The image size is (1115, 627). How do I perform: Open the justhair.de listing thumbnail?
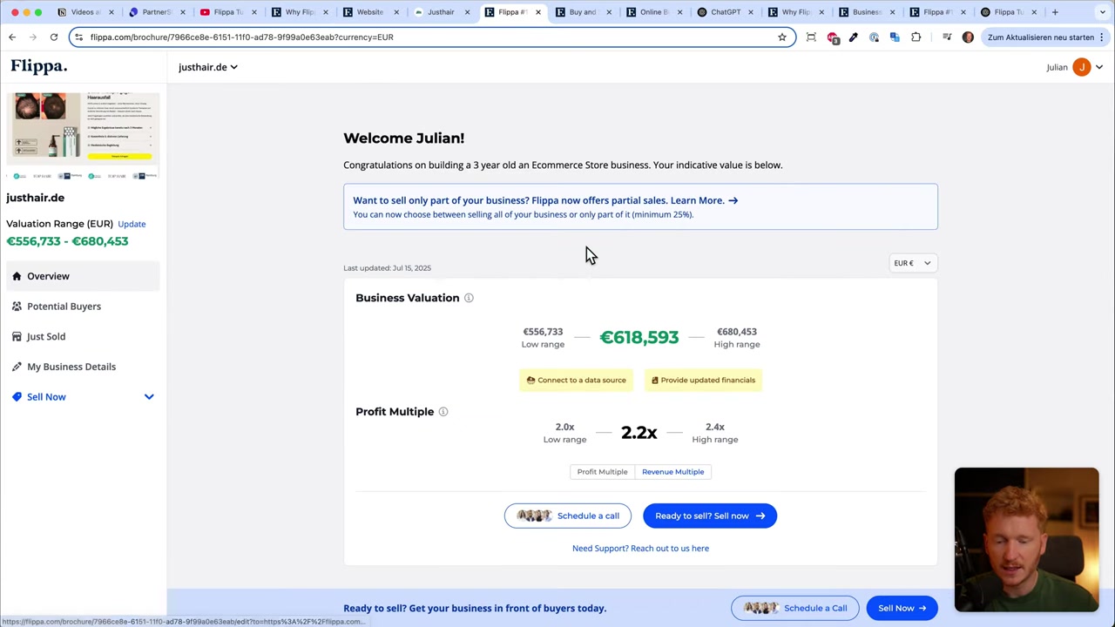[84, 135]
